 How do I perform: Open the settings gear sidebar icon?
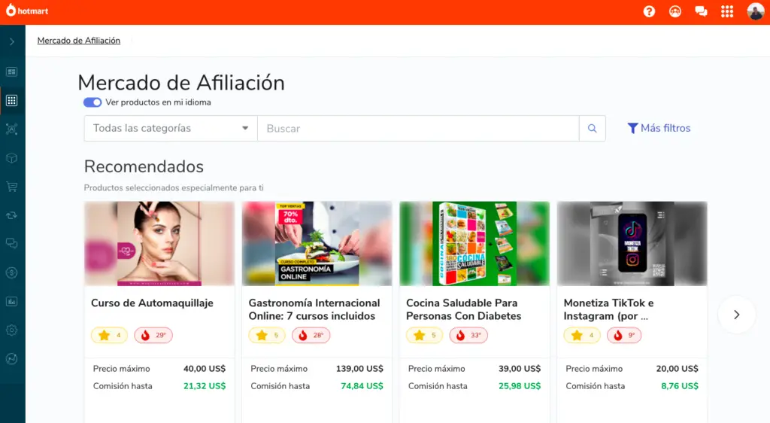(x=12, y=330)
